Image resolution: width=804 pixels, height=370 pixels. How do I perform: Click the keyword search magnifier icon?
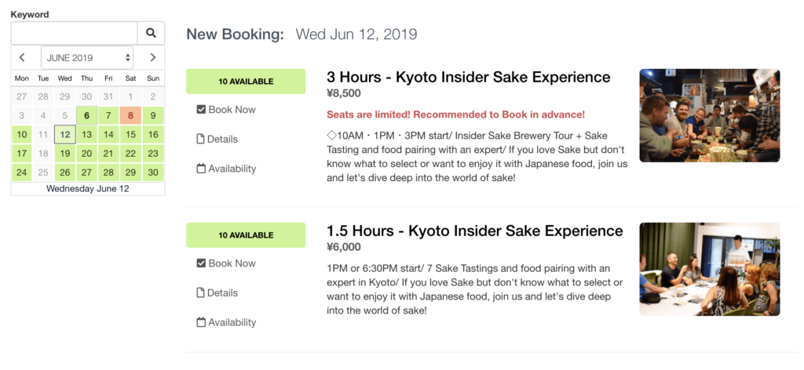pos(151,33)
